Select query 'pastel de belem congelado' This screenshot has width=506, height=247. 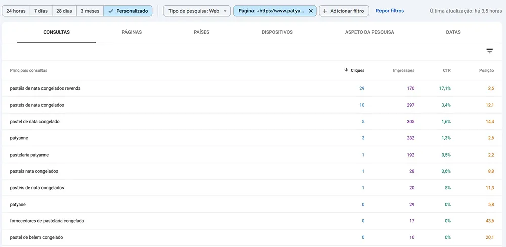[36, 238]
